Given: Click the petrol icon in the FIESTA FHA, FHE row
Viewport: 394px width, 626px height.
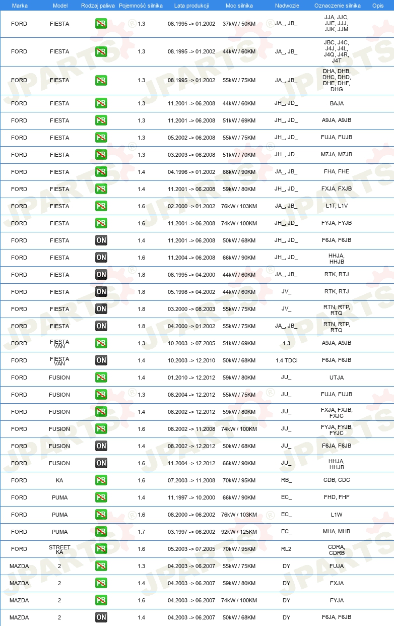Looking at the screenshot, I should pos(101,172).
